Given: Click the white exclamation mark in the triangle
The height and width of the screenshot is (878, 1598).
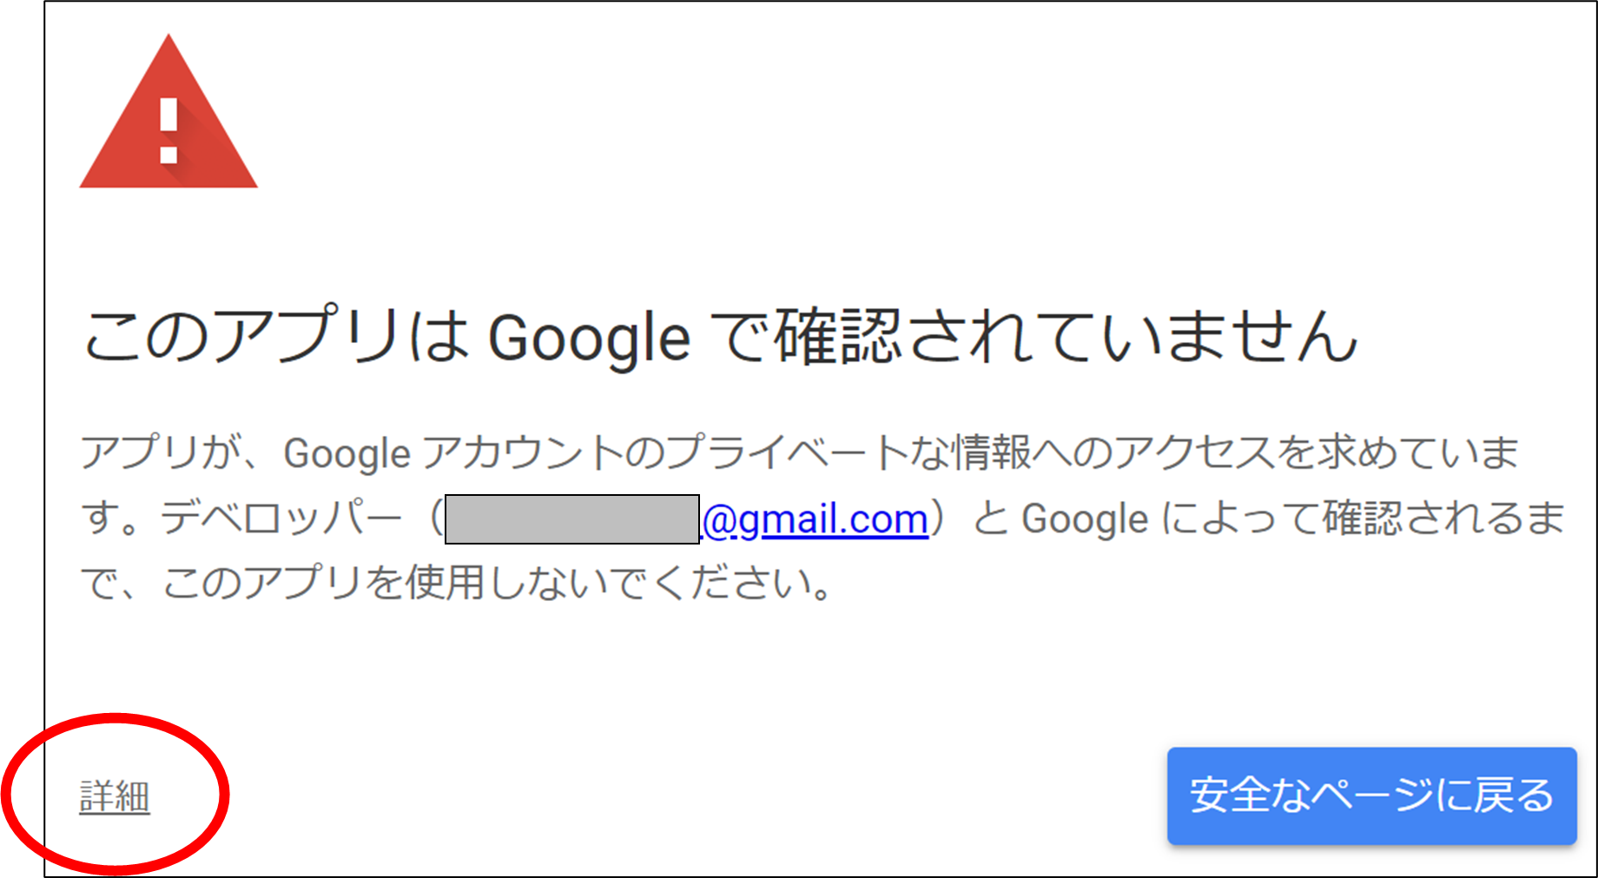Looking at the screenshot, I should (x=168, y=130).
